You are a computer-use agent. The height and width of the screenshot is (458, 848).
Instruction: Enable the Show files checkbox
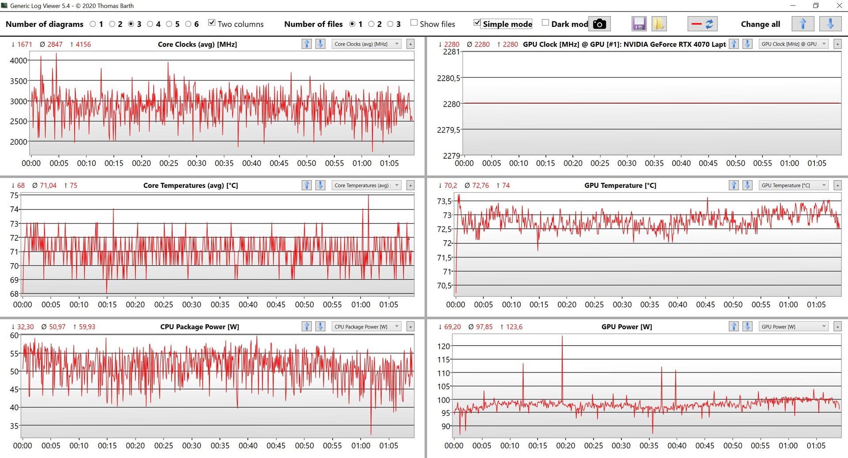414,23
